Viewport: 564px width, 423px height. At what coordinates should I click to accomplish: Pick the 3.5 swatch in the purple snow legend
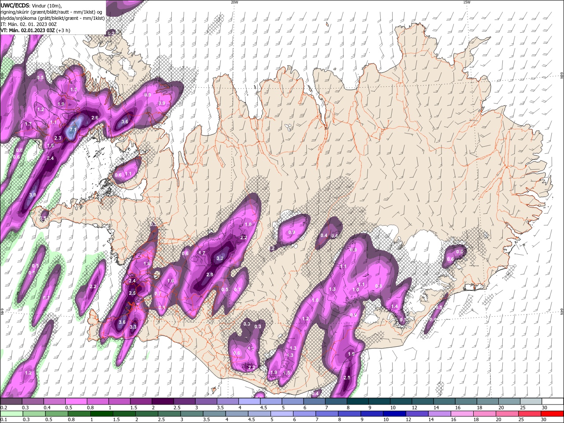[x=228, y=401]
